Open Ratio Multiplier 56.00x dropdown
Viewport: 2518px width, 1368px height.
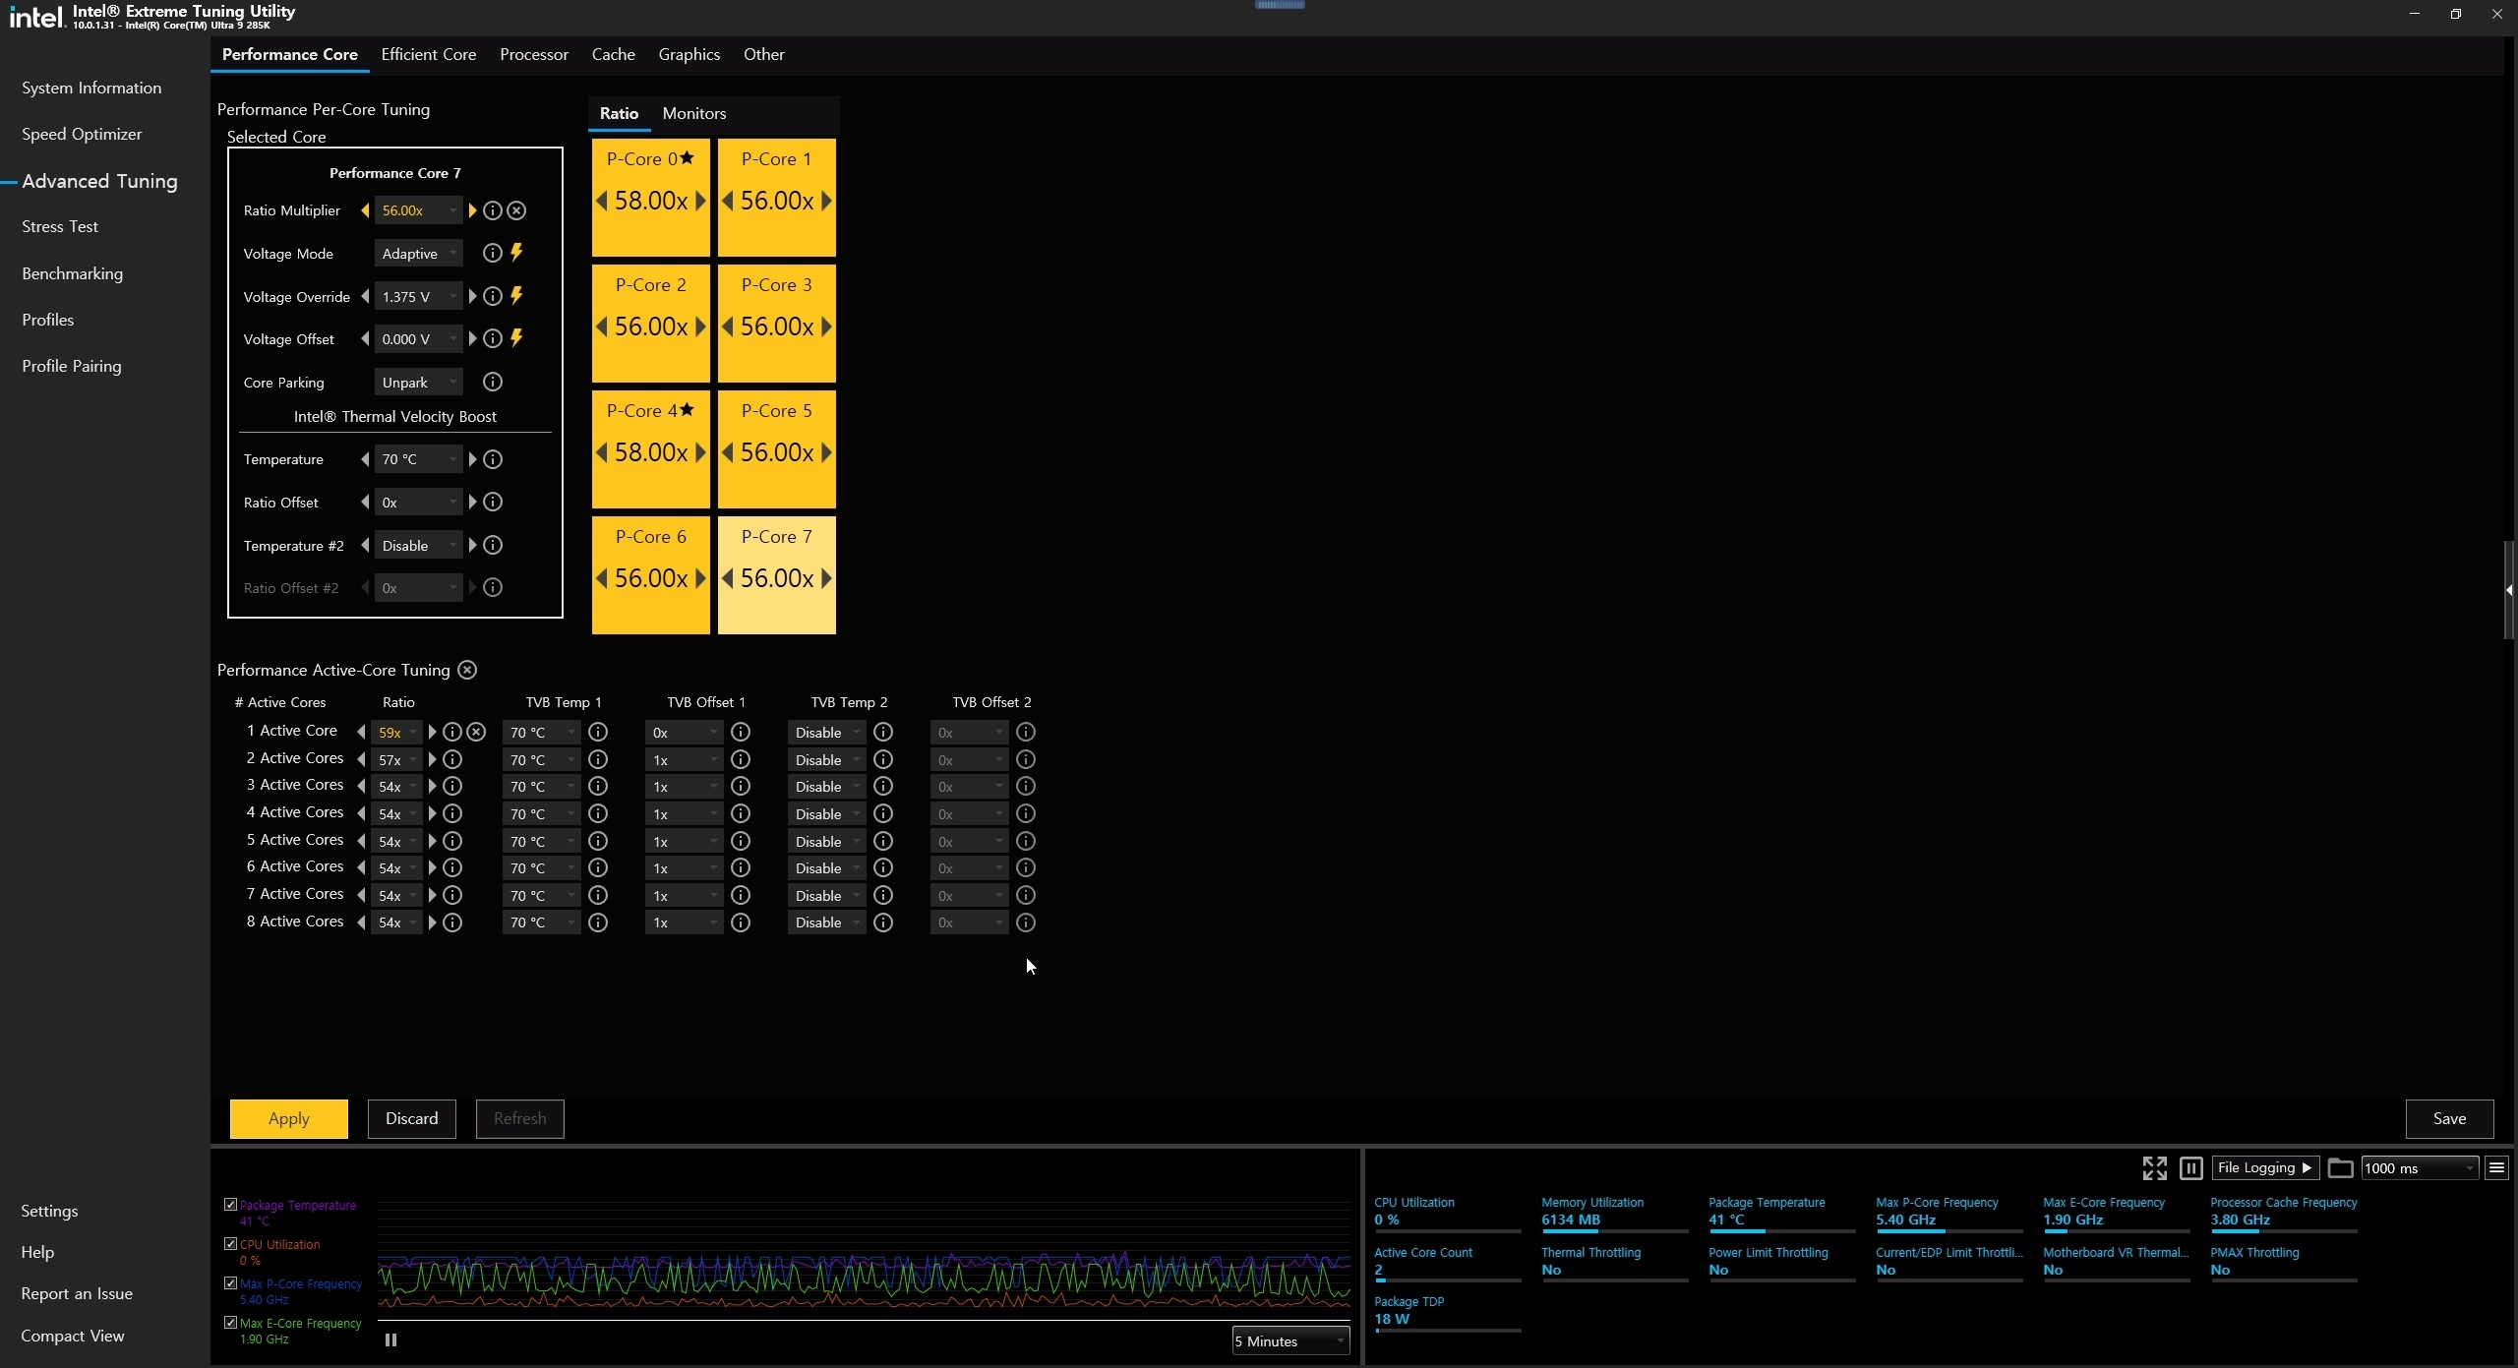(418, 210)
